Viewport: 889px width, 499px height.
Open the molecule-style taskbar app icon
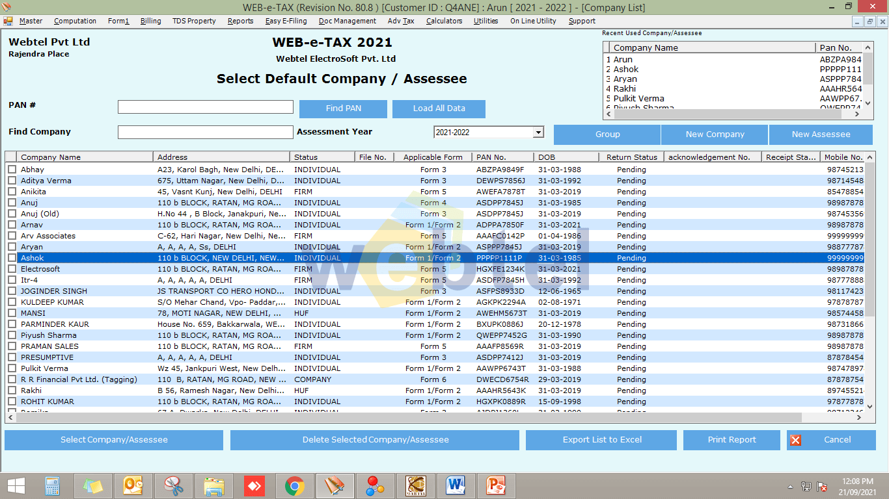(x=376, y=486)
